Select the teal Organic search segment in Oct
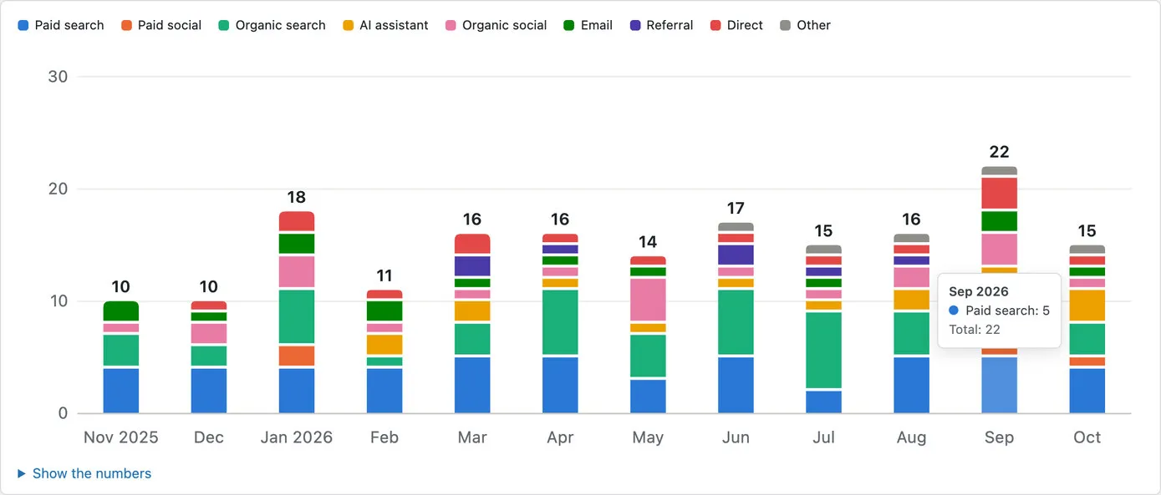The image size is (1161, 495). pyautogui.click(x=1087, y=339)
